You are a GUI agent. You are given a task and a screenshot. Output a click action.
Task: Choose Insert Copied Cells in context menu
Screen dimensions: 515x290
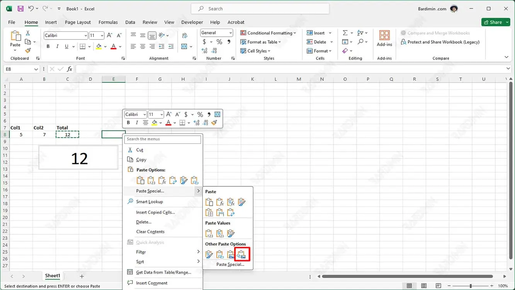coord(155,212)
